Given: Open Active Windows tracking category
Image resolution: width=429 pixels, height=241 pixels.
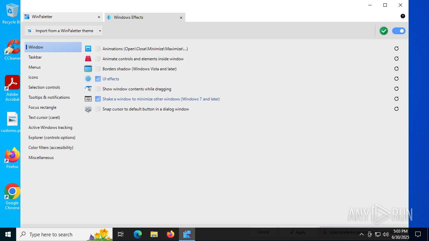Looking at the screenshot, I should pos(53,128).
